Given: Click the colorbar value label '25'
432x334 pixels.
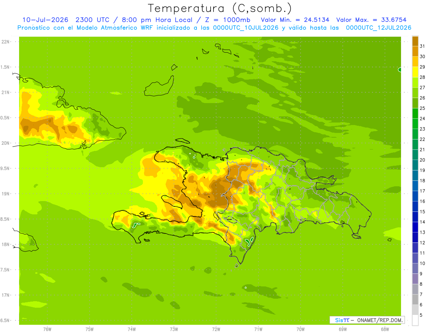Looking at the screenshot, I should click(422, 108).
